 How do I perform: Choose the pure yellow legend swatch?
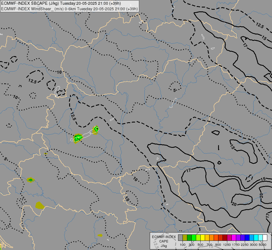click(203, 237)
